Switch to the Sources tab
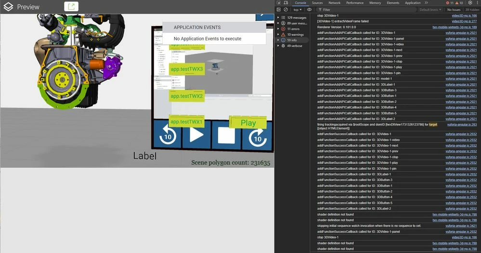 pyautogui.click(x=317, y=3)
